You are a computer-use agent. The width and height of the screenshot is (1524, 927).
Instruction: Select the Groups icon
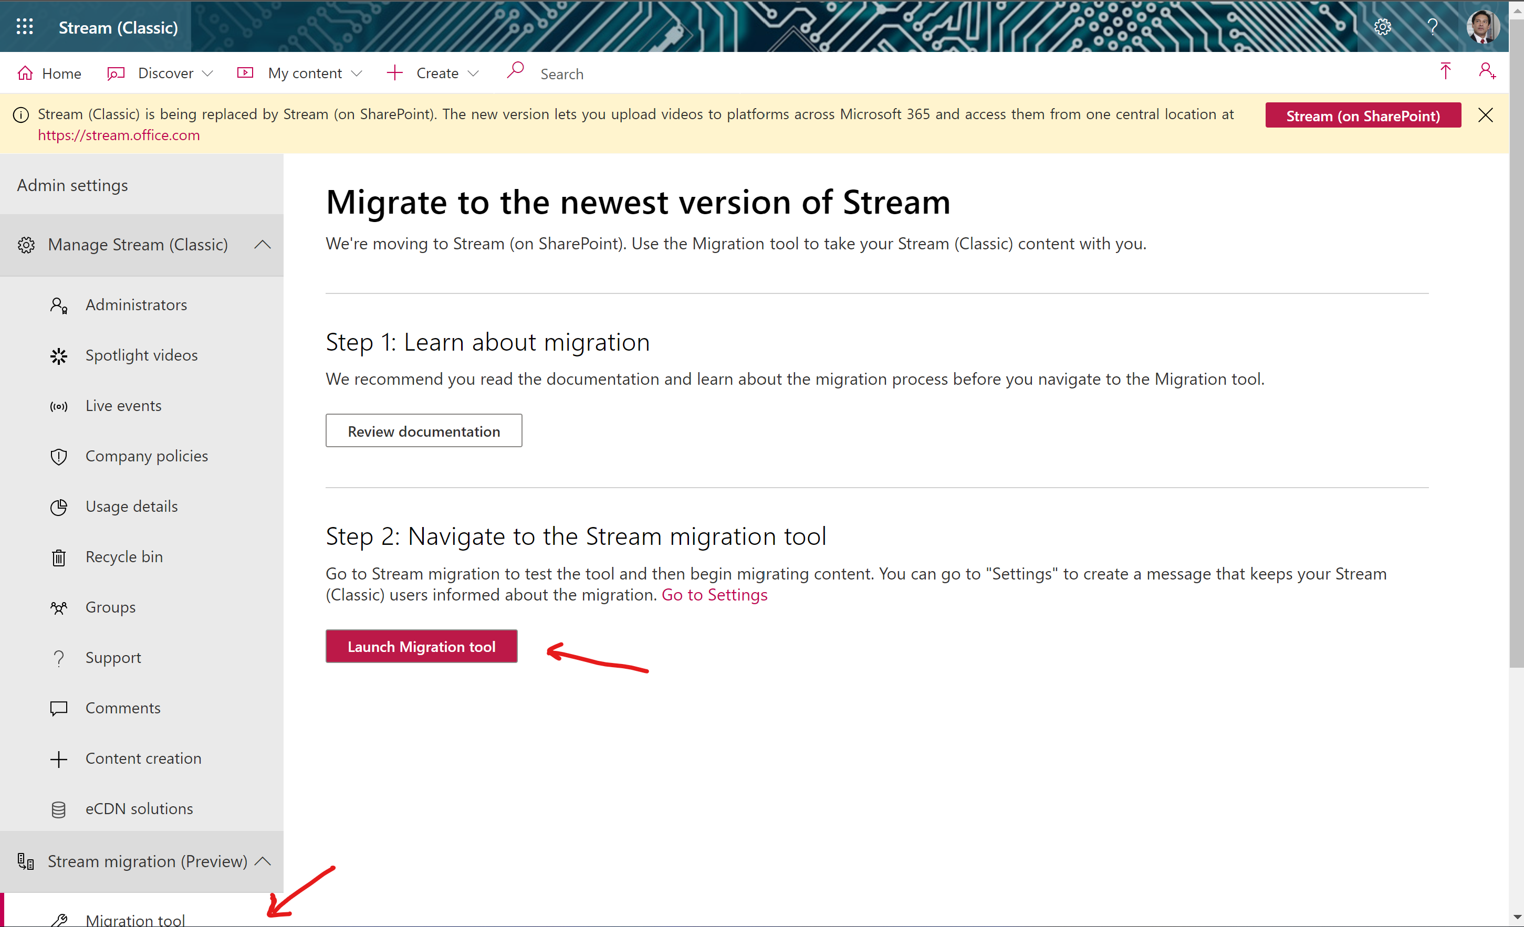tap(59, 607)
